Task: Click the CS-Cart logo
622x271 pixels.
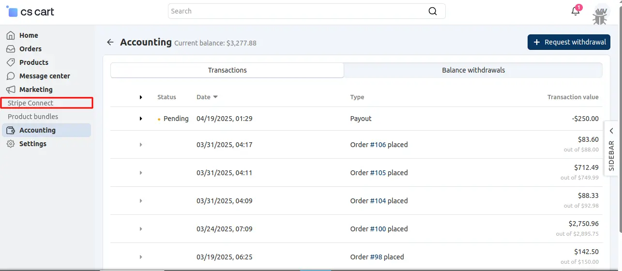Action: pos(30,12)
